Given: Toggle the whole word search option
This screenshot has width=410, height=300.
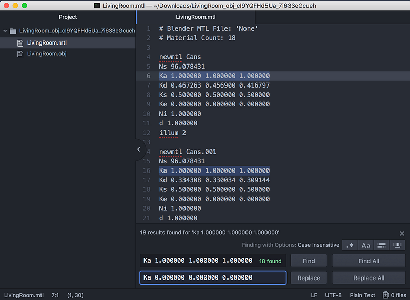Looking at the screenshot, I should click(397, 245).
